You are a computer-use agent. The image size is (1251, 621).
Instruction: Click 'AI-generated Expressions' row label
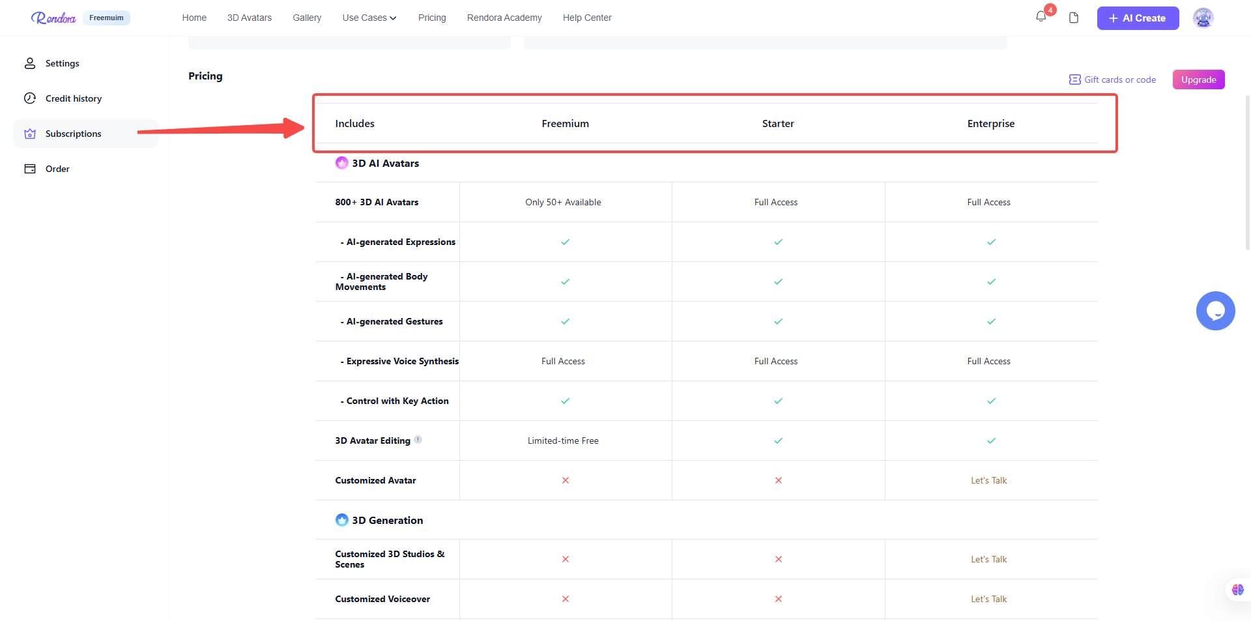(398, 242)
